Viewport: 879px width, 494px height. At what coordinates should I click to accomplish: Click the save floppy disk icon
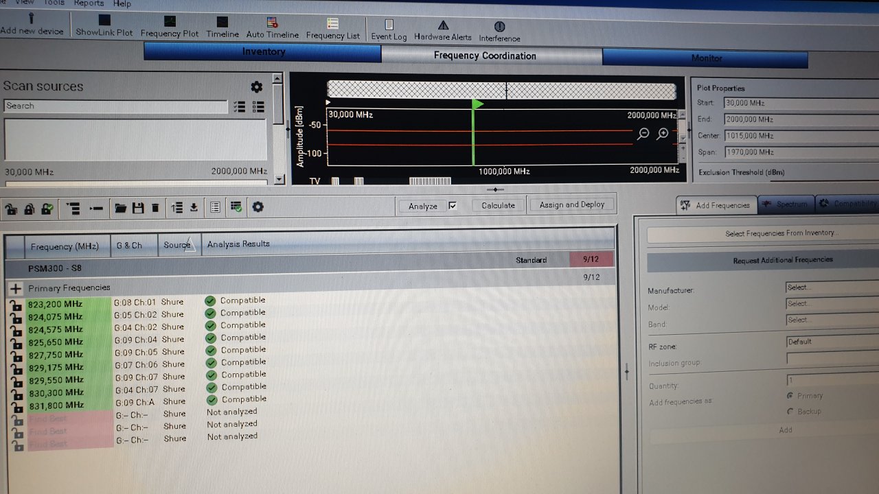[138, 207]
